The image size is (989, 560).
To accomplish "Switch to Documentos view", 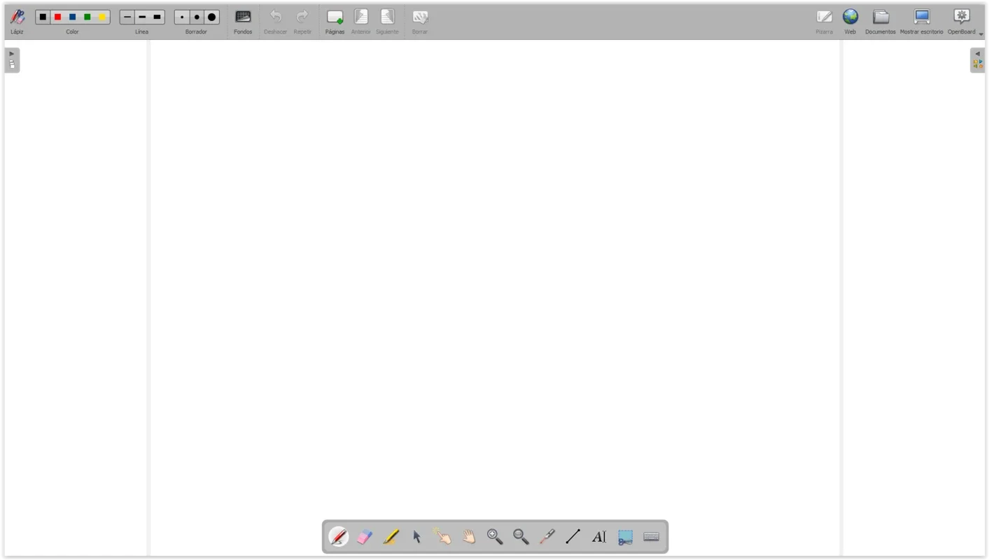I will (880, 17).
